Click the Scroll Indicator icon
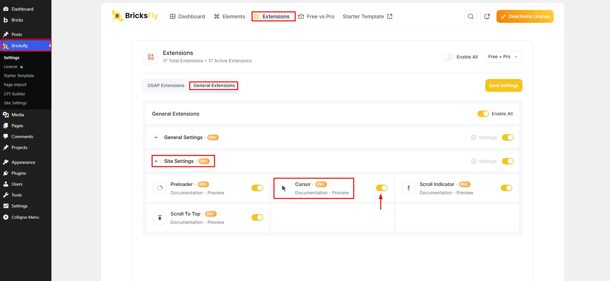 pyautogui.click(x=409, y=188)
